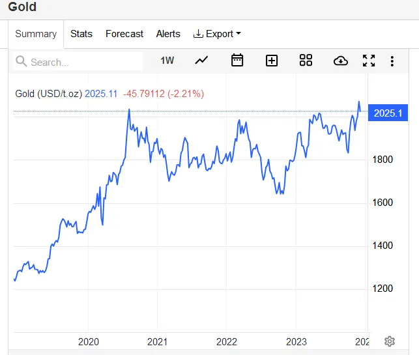The width and height of the screenshot is (419, 355).
Task: Click inside the Search input field
Action: pos(85,62)
